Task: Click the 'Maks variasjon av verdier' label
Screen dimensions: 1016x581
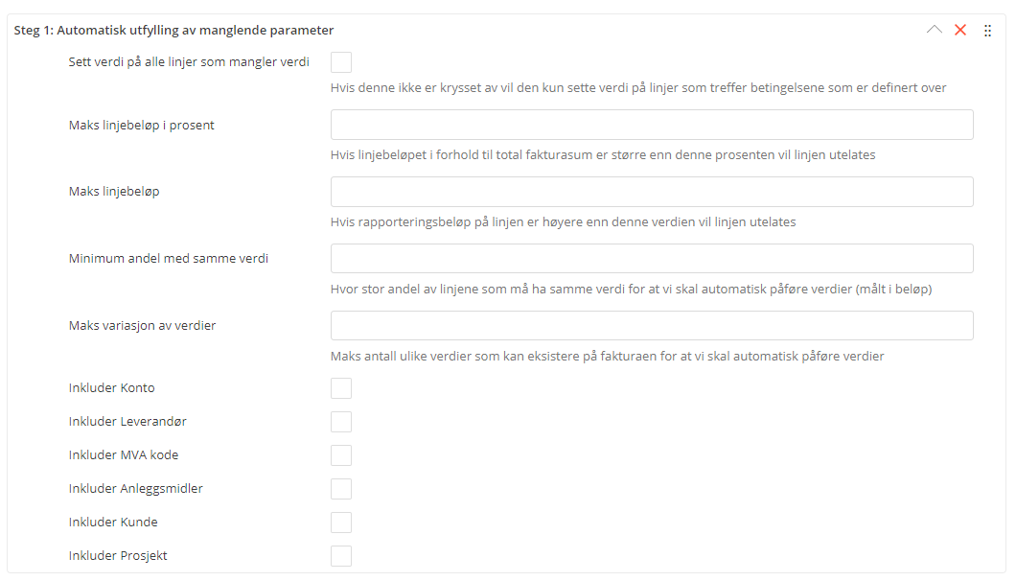Action: [142, 326]
